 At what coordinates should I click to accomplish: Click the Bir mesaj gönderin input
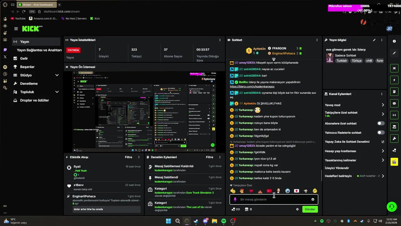pos(274,199)
